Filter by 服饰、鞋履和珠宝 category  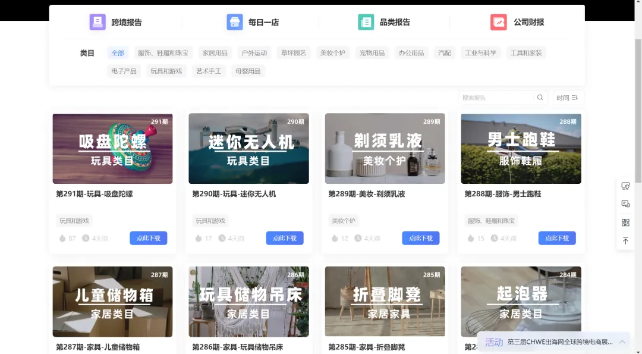(163, 53)
